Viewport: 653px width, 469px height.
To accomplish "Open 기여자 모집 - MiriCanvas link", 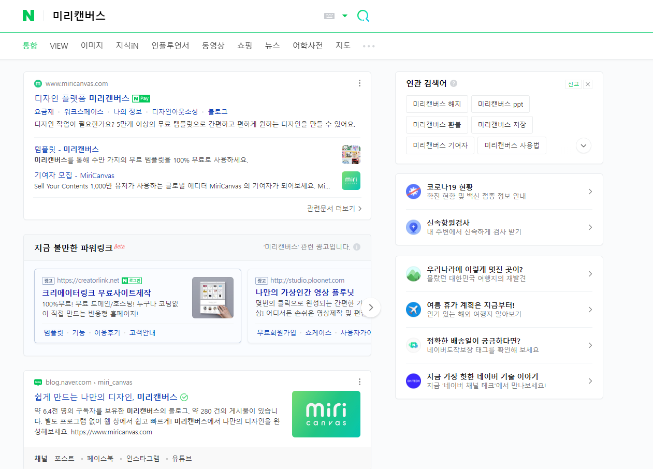I will (74, 175).
